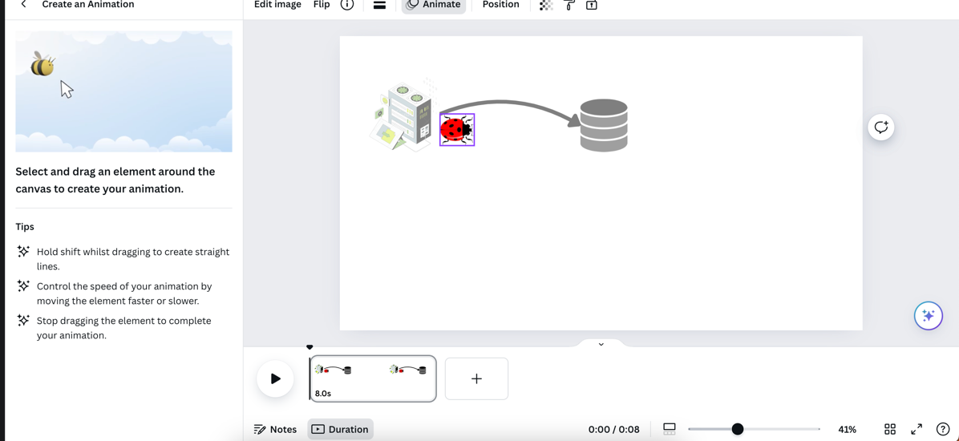Open the Position panel
959x441 pixels.
pyautogui.click(x=500, y=4)
